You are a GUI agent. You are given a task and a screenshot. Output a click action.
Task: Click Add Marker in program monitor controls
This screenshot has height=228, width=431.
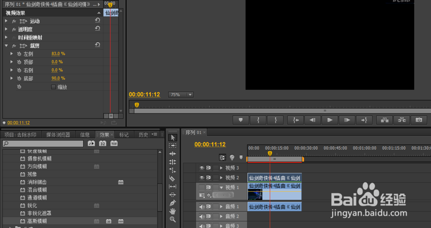(x=241, y=120)
